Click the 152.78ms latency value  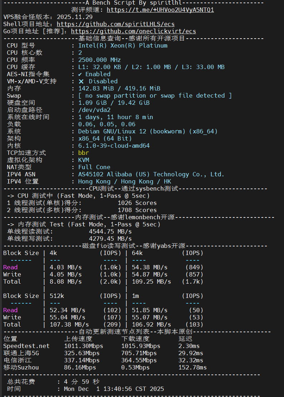point(193,368)
